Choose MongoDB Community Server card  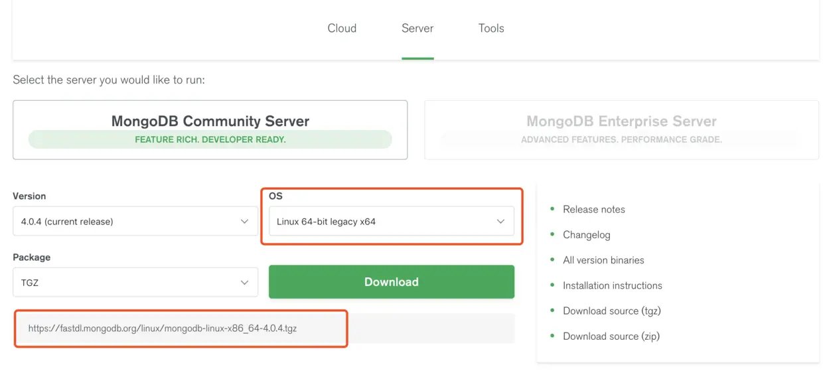[210, 129]
